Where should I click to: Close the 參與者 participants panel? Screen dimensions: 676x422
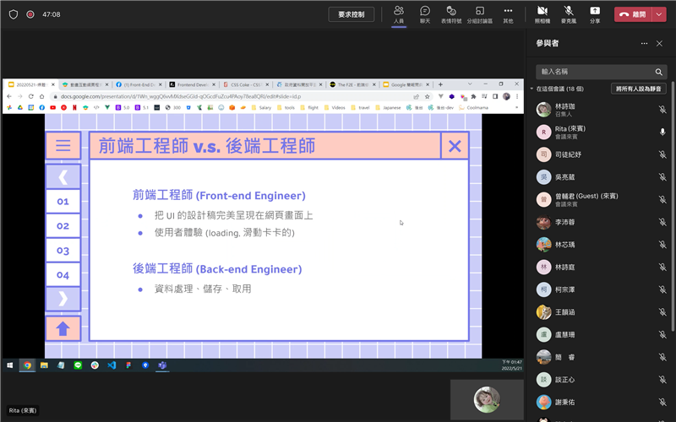pos(660,43)
